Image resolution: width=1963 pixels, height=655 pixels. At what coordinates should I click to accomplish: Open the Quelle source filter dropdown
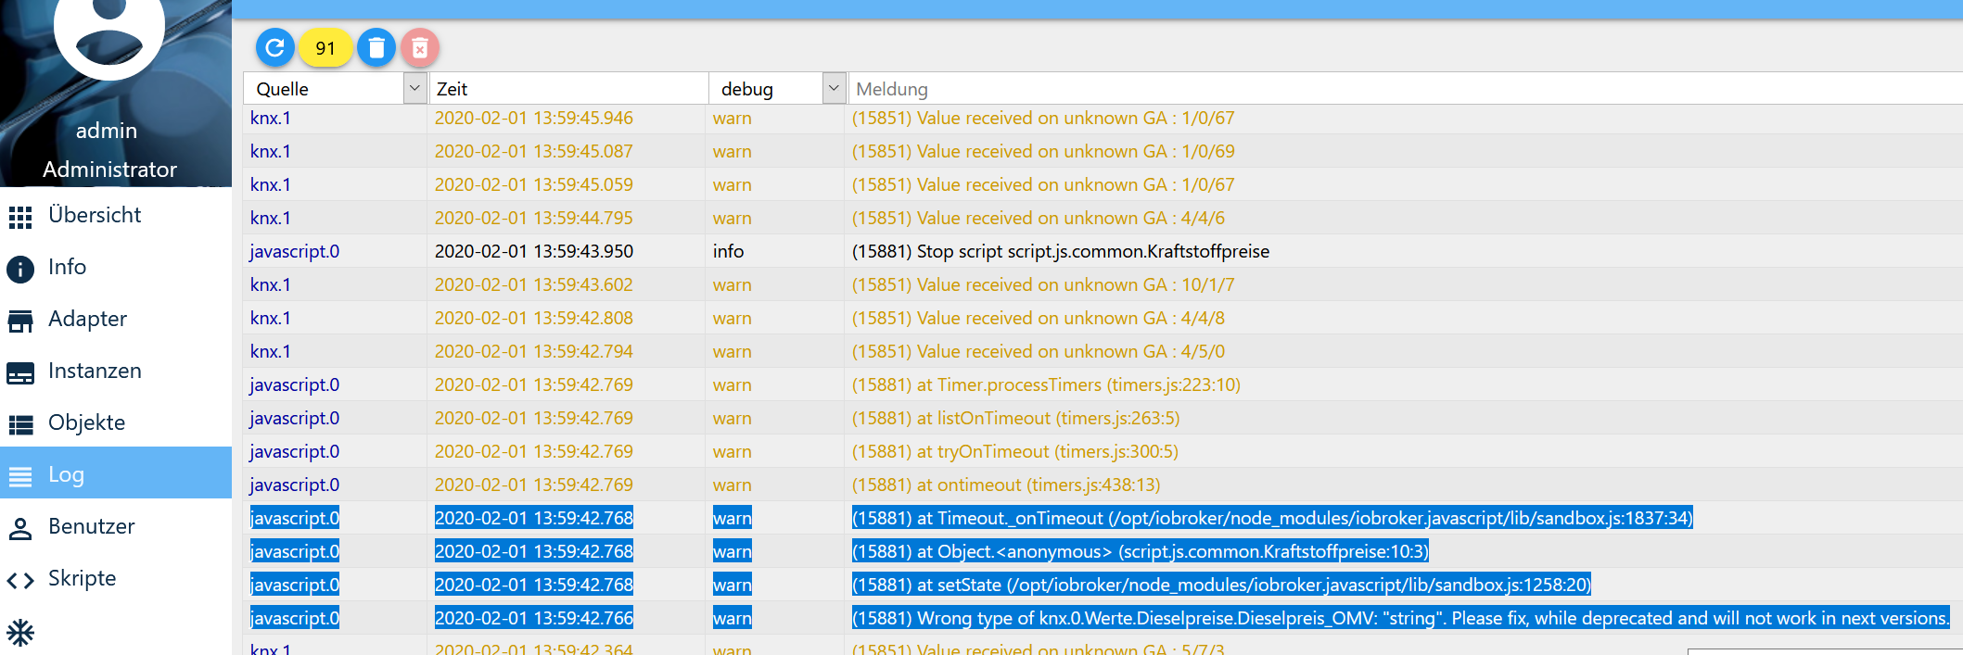click(x=414, y=89)
